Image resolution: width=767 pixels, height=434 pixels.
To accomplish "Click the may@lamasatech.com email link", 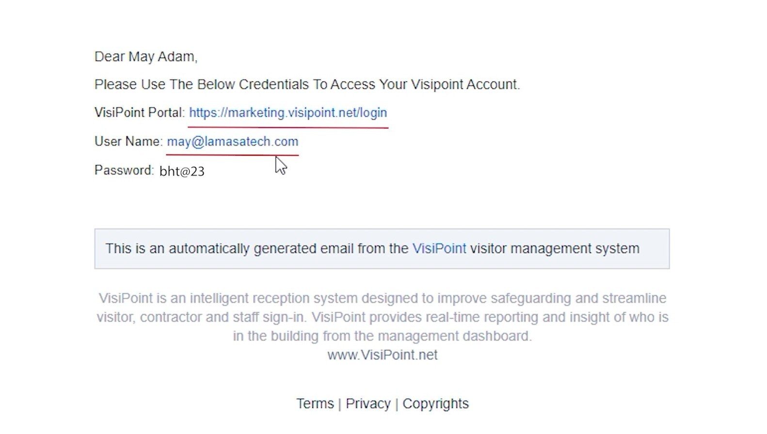I will [x=233, y=142].
